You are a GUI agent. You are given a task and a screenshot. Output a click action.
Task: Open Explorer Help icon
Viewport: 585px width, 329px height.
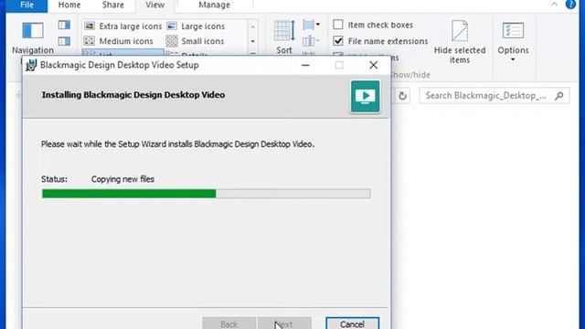point(570,5)
